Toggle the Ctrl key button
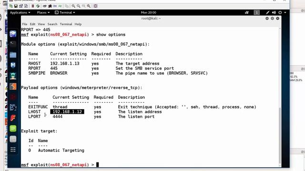 click(x=55, y=6)
